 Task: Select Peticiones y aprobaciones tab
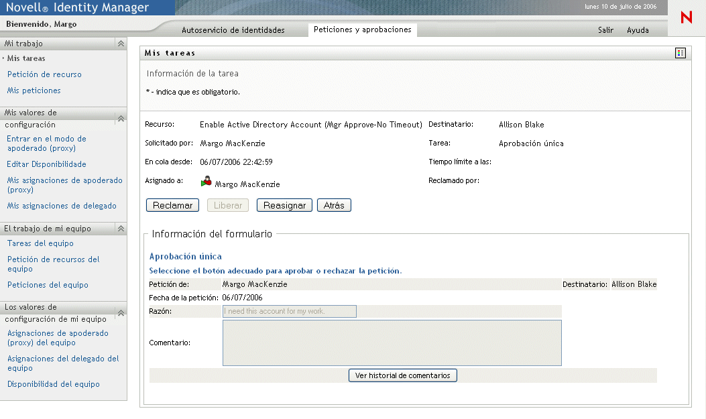pos(363,29)
